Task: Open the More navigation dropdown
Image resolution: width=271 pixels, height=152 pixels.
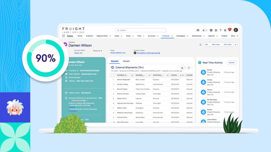Action: [x=234, y=36]
